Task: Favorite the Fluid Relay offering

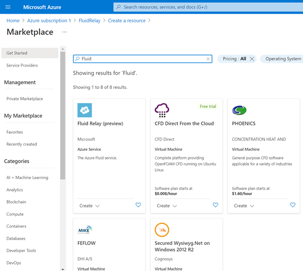Action: click(x=138, y=205)
